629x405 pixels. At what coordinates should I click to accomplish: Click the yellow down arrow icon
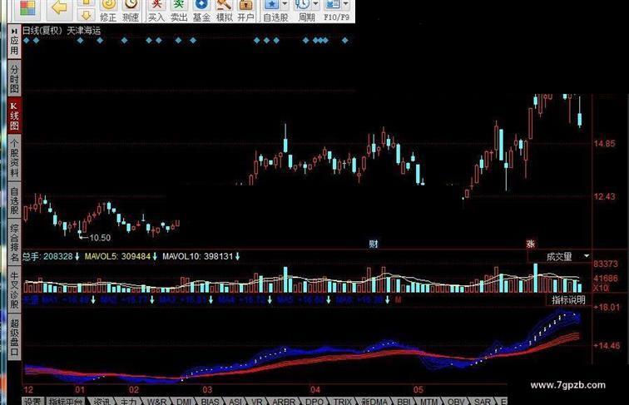(x=86, y=16)
